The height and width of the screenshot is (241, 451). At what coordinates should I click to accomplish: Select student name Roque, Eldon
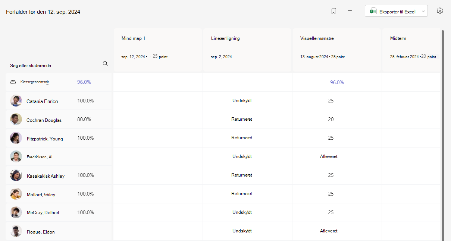(41, 232)
